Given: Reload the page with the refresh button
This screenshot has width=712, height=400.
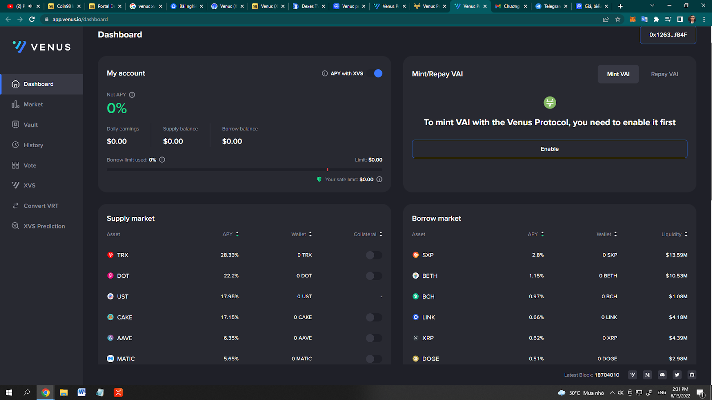Looking at the screenshot, I should coord(32,20).
